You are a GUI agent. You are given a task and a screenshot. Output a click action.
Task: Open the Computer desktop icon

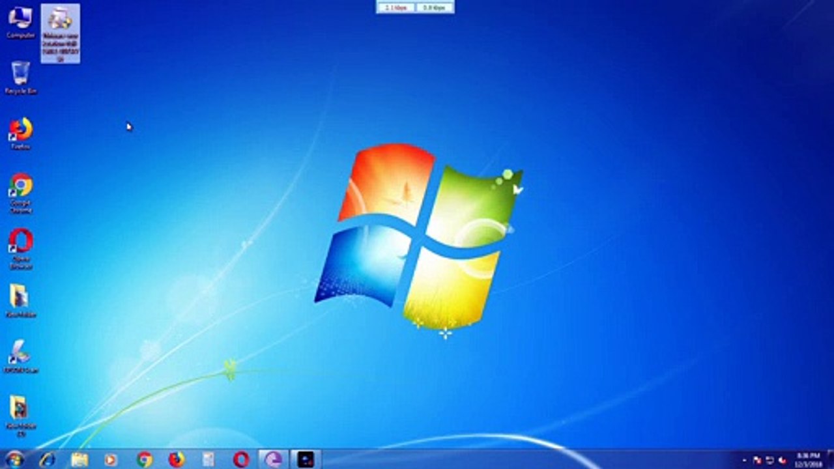pyautogui.click(x=20, y=21)
